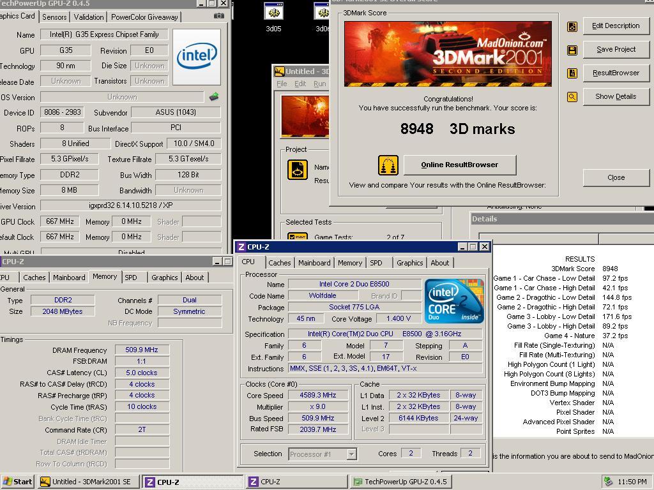This screenshot has height=490, width=654.
Task: Click the ResultBrowser button
Action: coord(616,73)
